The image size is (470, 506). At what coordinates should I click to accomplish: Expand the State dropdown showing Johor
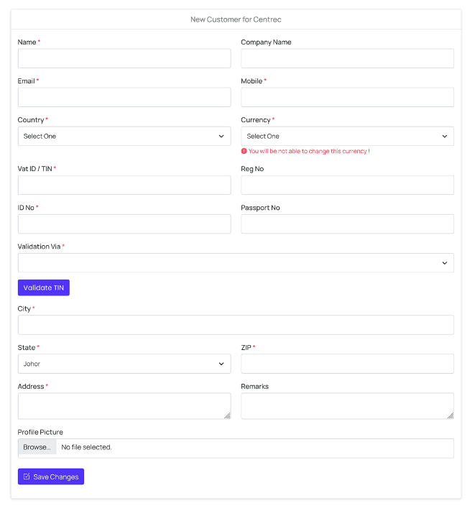[124, 364]
